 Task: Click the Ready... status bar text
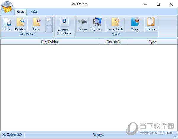pyautogui.click(x=98, y=135)
